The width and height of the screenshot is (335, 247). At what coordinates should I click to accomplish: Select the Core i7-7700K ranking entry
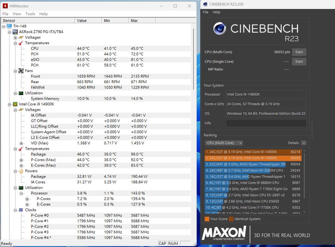point(253,208)
